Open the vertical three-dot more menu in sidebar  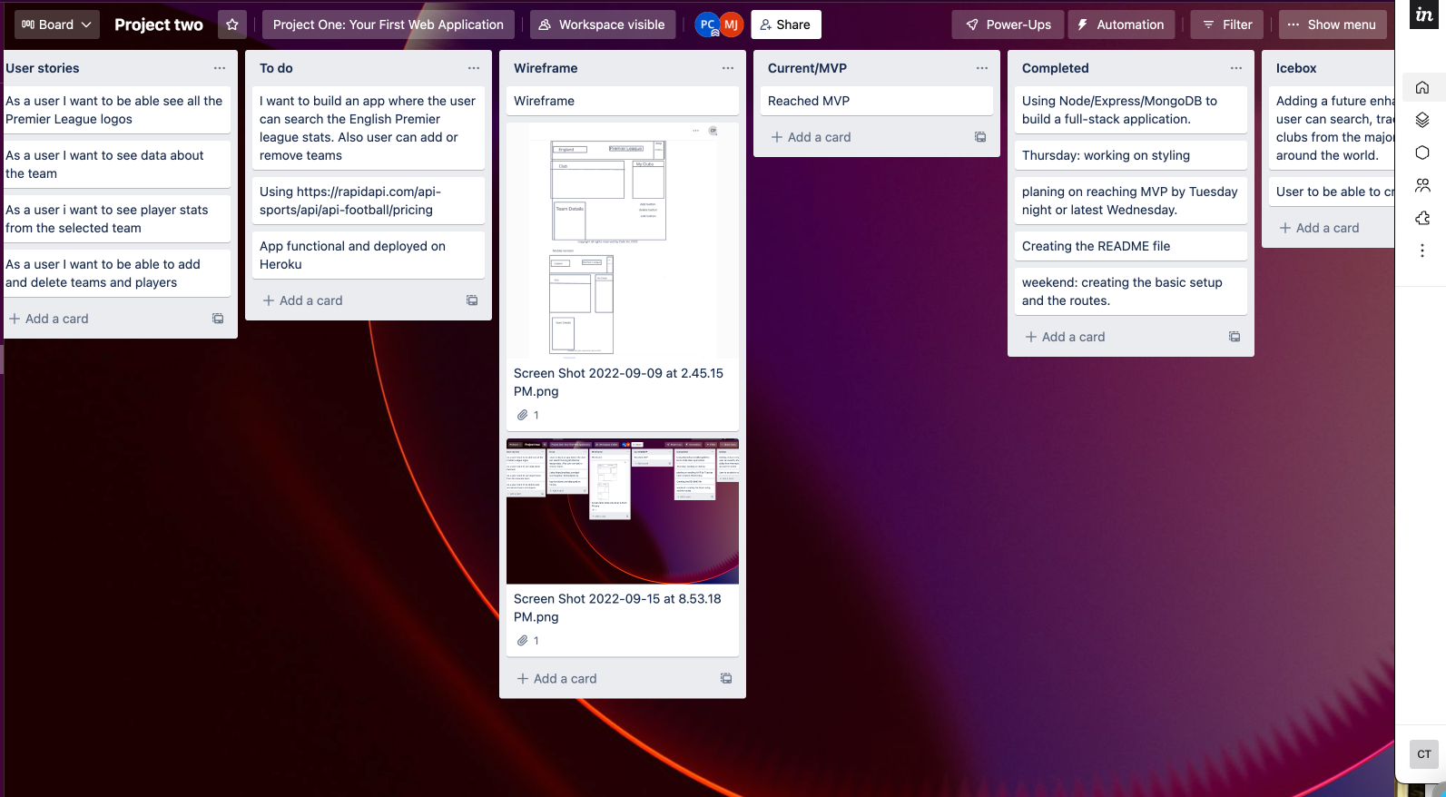[x=1422, y=251]
